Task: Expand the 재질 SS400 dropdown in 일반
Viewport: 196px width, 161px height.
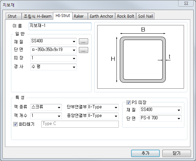Action: point(54,41)
